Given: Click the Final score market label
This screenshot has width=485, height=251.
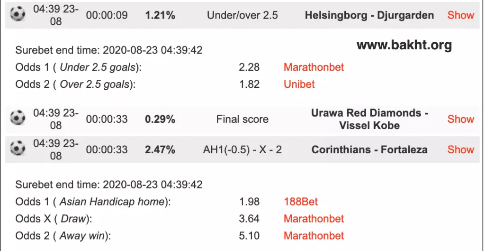Looking at the screenshot, I should click(x=242, y=120).
